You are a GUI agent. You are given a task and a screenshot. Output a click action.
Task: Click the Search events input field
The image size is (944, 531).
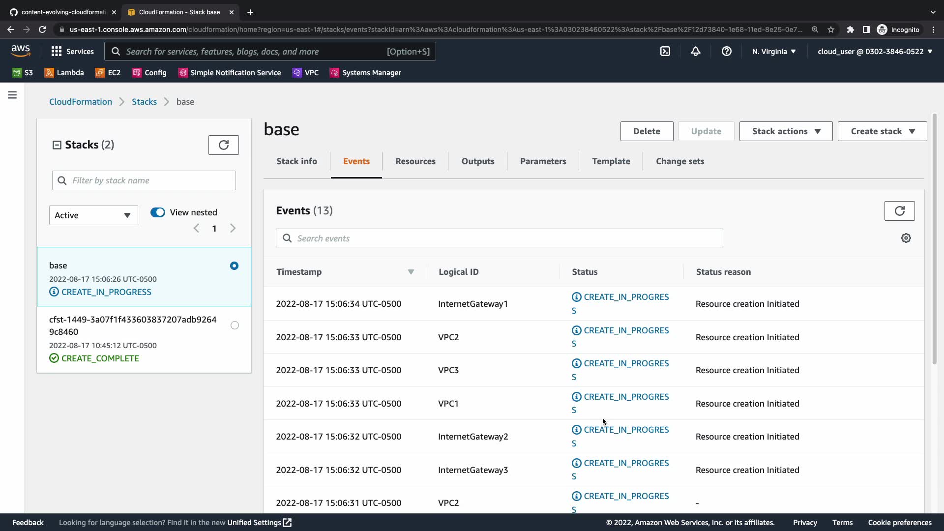499,238
